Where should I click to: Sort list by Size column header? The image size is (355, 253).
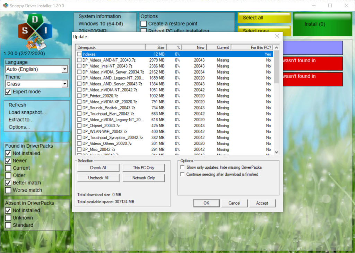pos(156,47)
